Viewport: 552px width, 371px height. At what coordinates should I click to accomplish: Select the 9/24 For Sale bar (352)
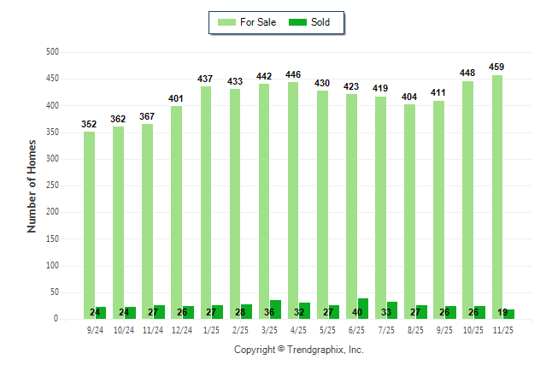90,225
